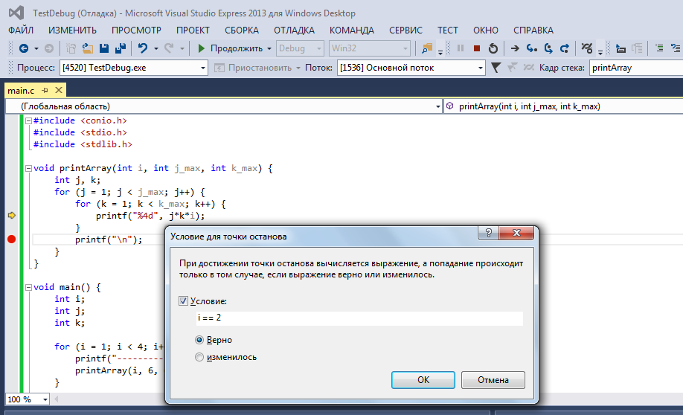Click the Step Out icon
Viewport: 683px width, 415px height.
(x=565, y=48)
